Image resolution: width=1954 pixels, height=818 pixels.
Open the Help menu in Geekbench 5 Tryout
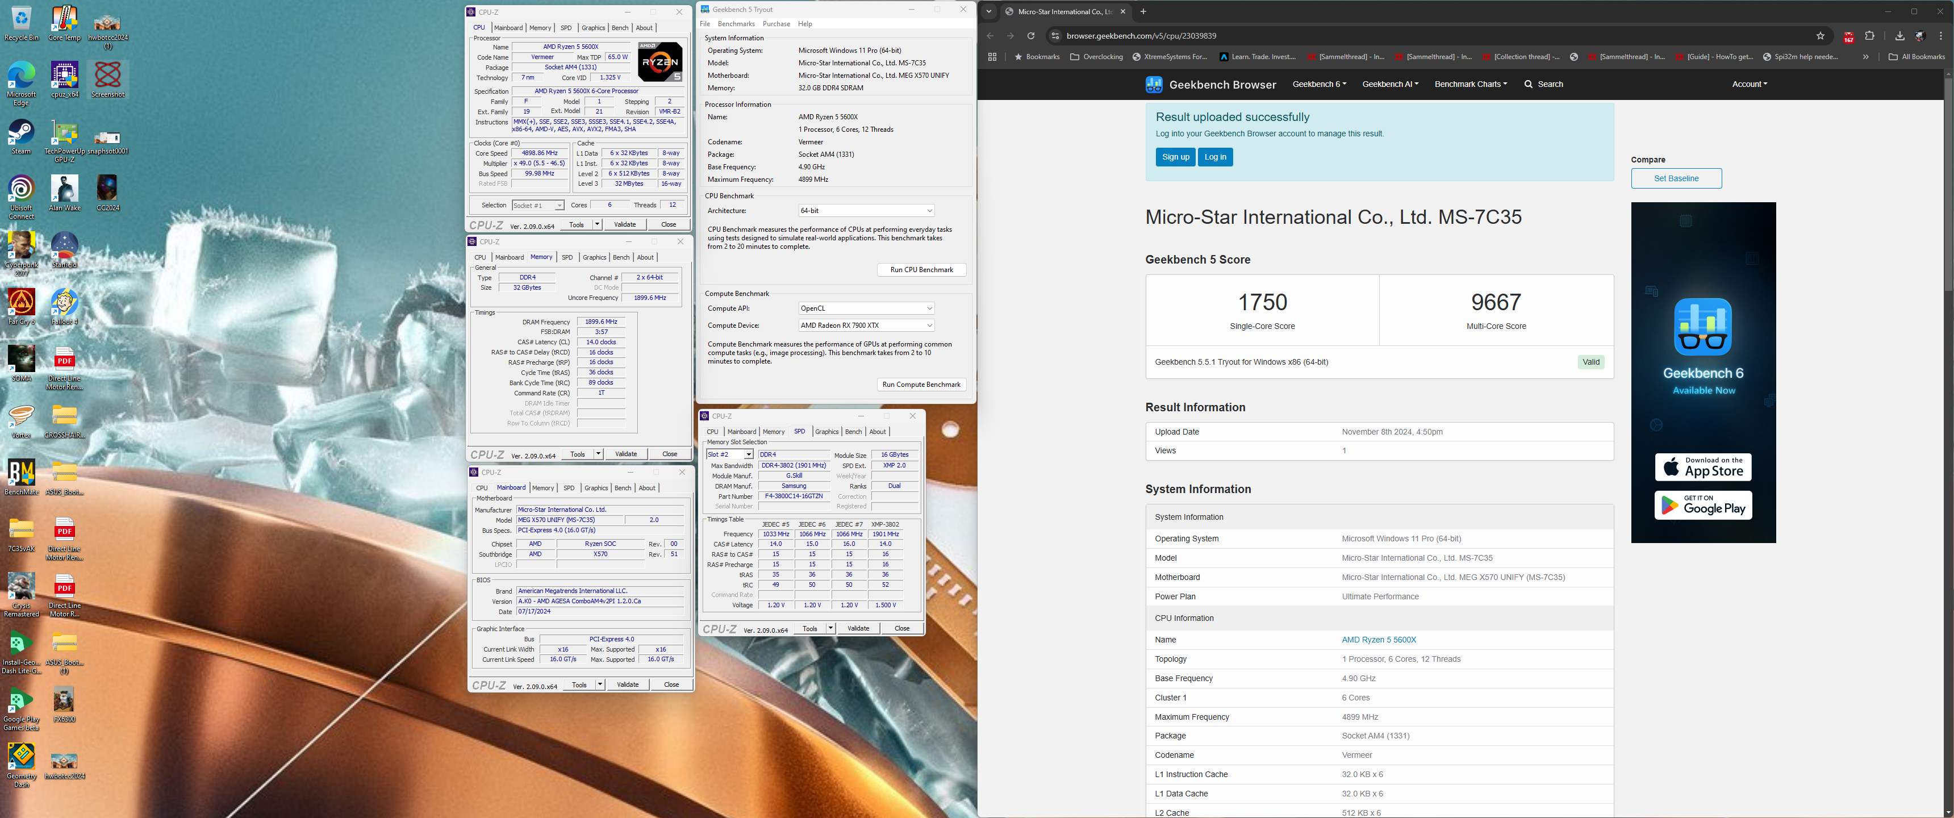[805, 24]
